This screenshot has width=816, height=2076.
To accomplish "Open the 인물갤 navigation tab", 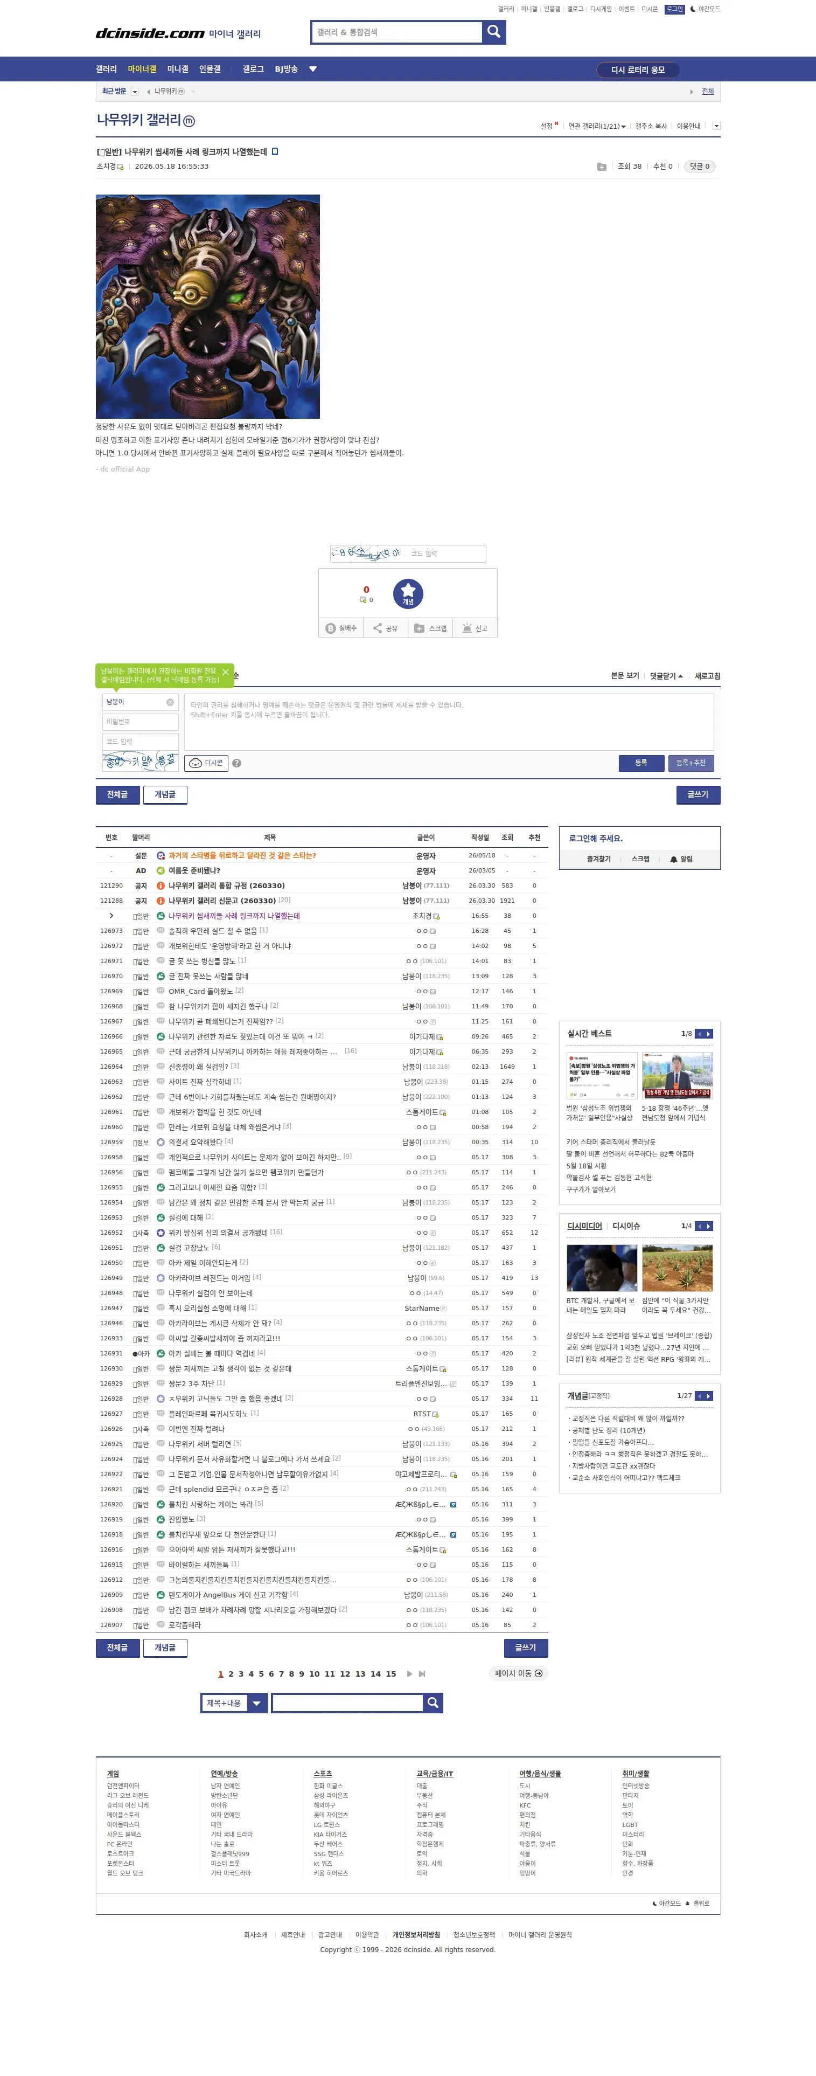I will [210, 70].
